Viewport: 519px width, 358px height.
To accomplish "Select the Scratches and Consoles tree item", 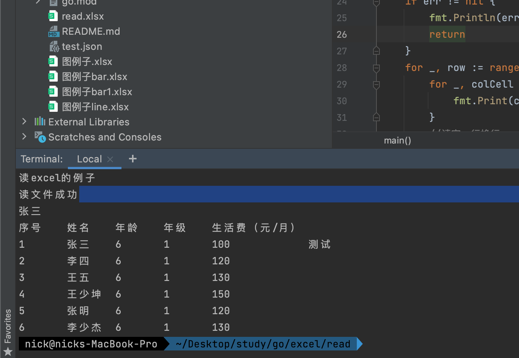I will (x=105, y=137).
